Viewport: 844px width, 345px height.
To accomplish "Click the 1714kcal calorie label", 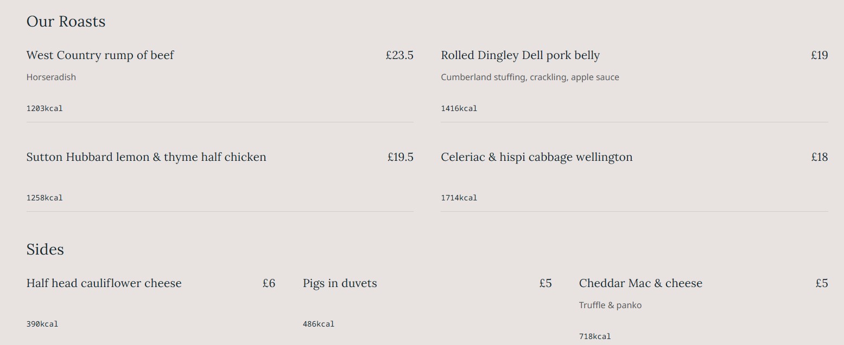I will [x=459, y=198].
